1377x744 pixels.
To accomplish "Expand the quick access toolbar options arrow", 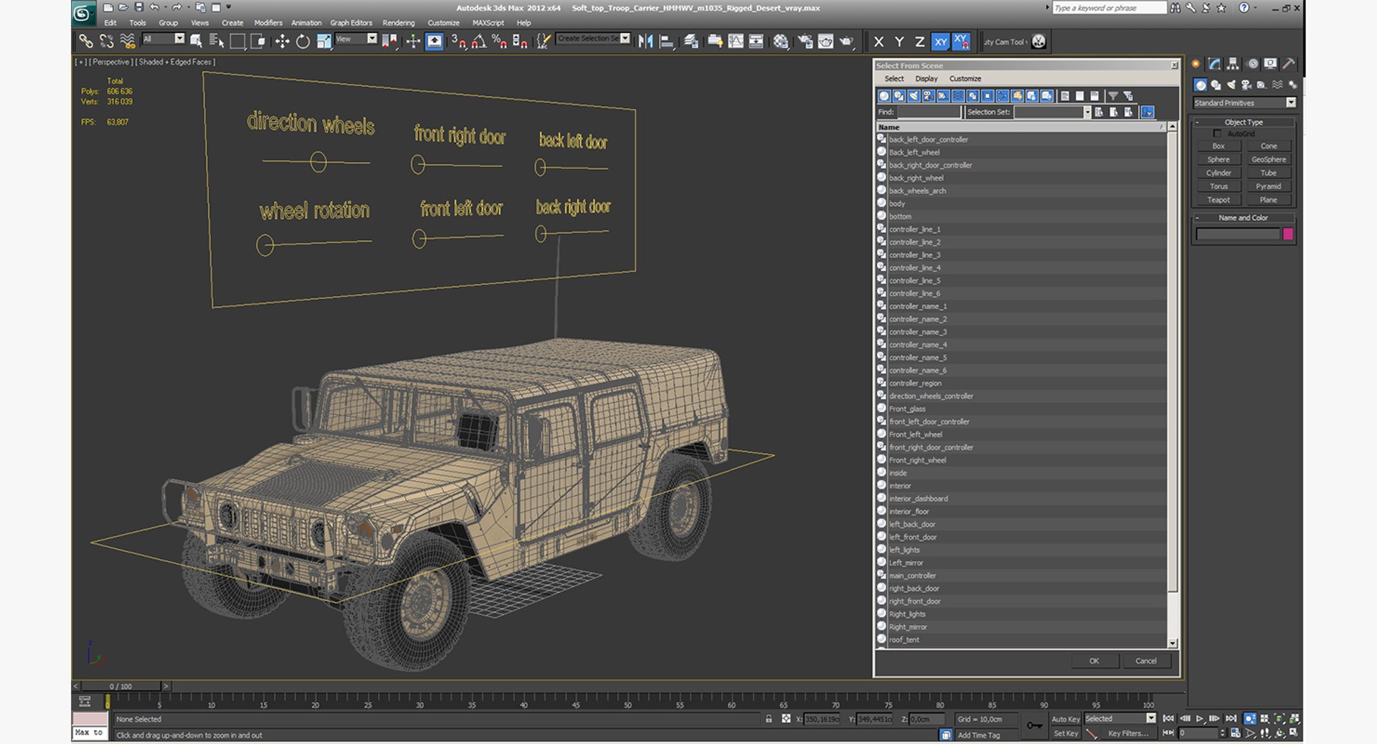I will 229,7.
